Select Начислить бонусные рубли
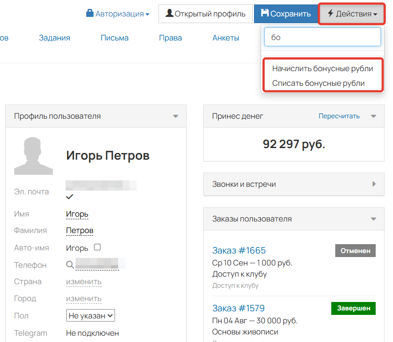393x342 pixels. coord(322,68)
